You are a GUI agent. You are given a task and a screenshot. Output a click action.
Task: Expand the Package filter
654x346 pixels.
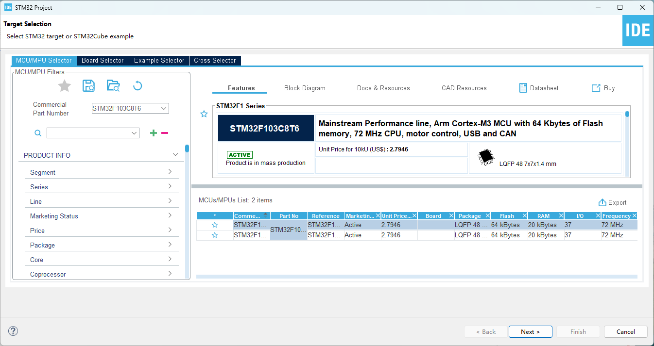coord(170,245)
